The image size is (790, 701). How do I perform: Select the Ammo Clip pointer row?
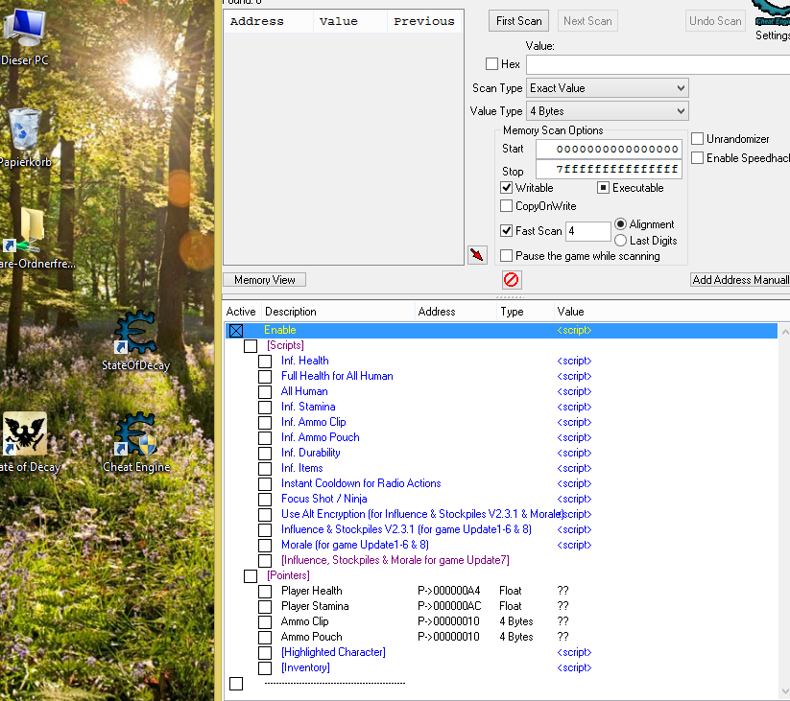(x=501, y=621)
